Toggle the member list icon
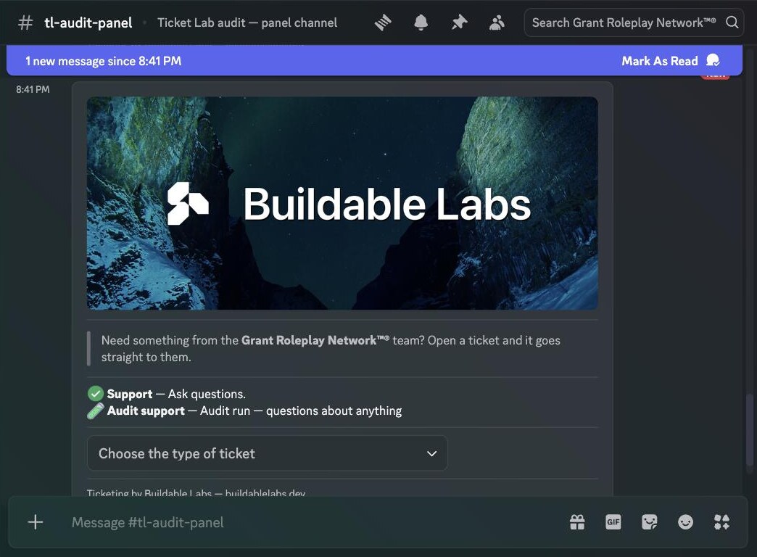Screen dimensions: 757x557 pyautogui.click(x=497, y=22)
